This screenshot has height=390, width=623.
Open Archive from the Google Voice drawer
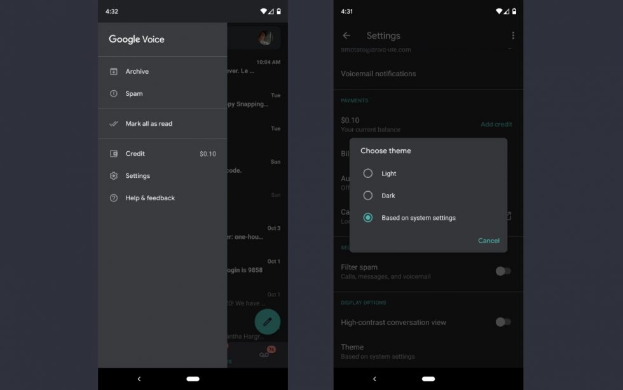(x=163, y=72)
